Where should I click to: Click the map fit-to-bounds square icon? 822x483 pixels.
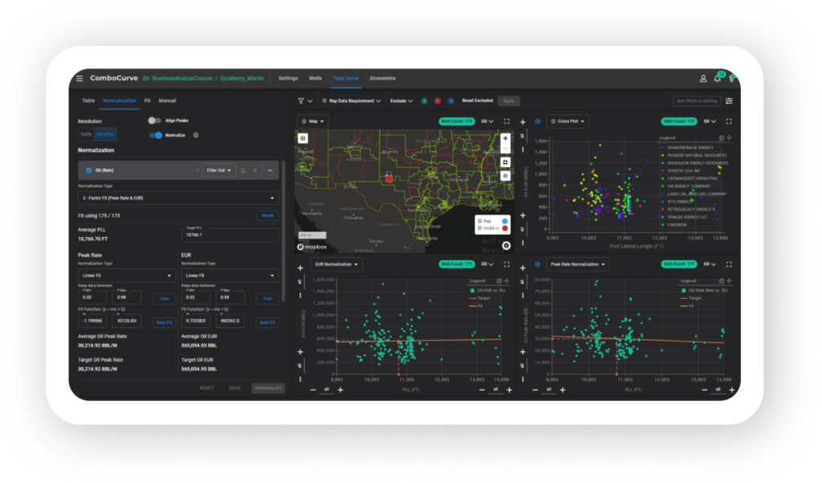pyautogui.click(x=505, y=162)
